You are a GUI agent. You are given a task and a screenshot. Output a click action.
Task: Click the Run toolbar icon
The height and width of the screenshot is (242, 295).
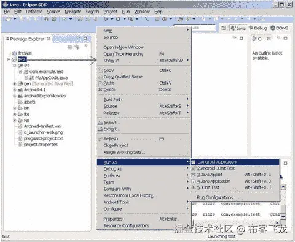click(x=118, y=19)
